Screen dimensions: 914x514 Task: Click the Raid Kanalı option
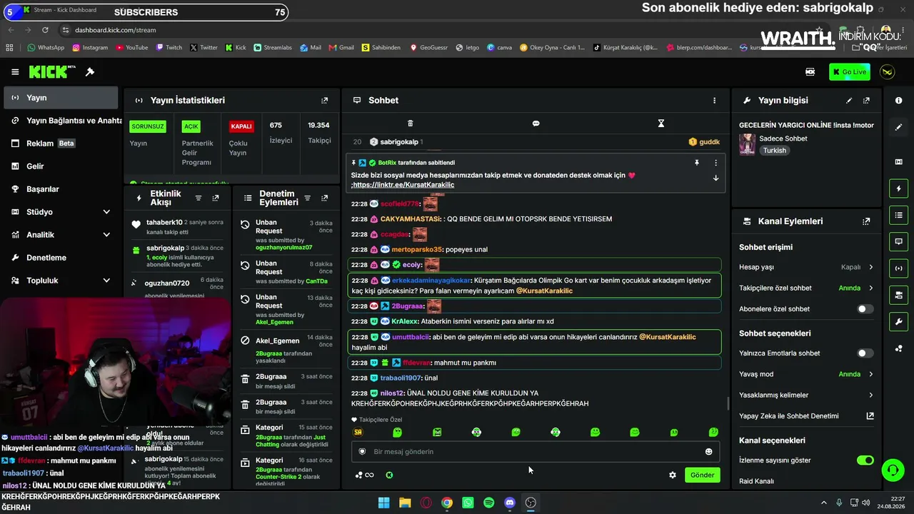coord(756,481)
